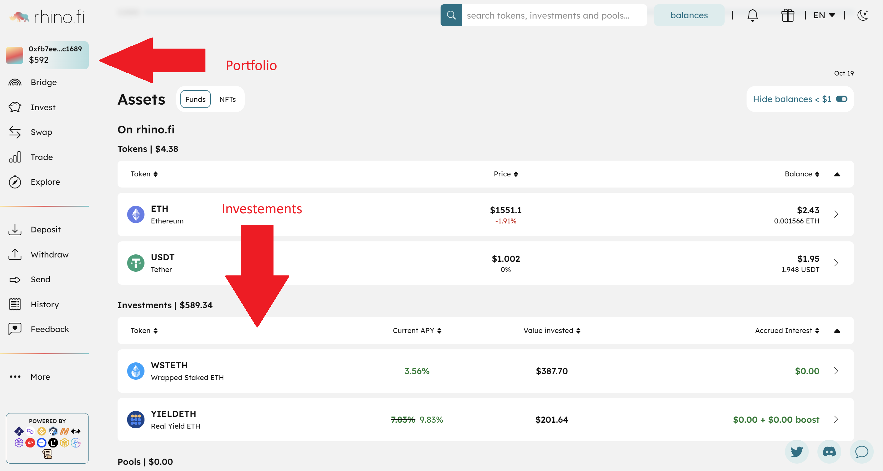Open Bridge from sidebar
Viewport: 883px width, 471px height.
tap(44, 82)
